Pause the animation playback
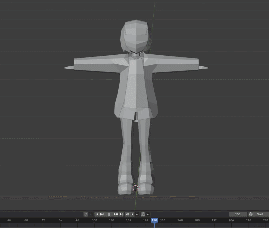The width and height of the screenshot is (269, 228). click(109, 214)
